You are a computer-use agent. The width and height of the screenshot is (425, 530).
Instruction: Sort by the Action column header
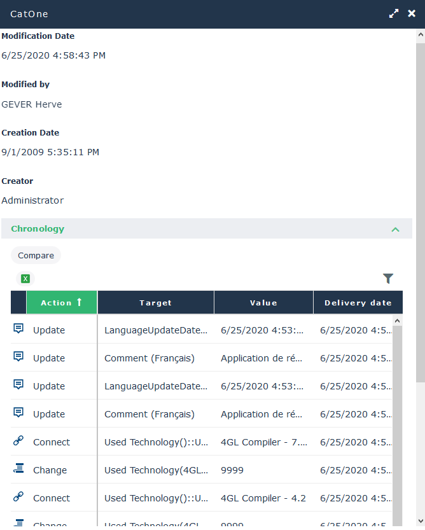tap(61, 303)
